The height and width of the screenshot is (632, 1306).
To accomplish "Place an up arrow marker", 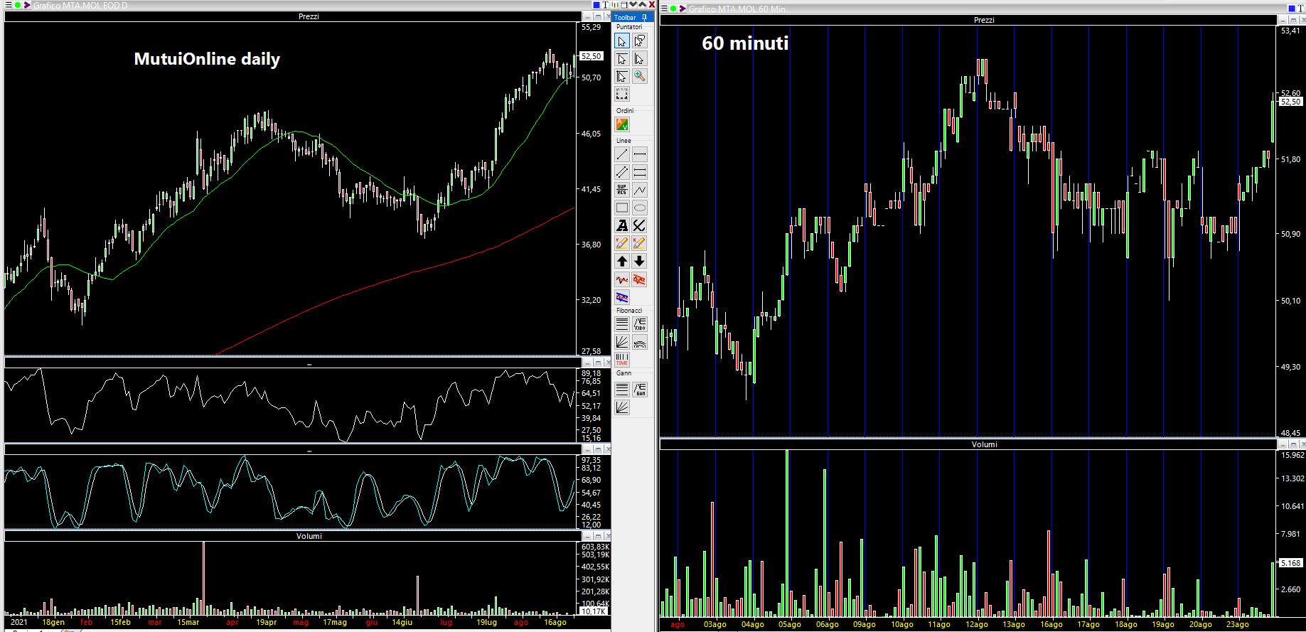I will [622, 261].
